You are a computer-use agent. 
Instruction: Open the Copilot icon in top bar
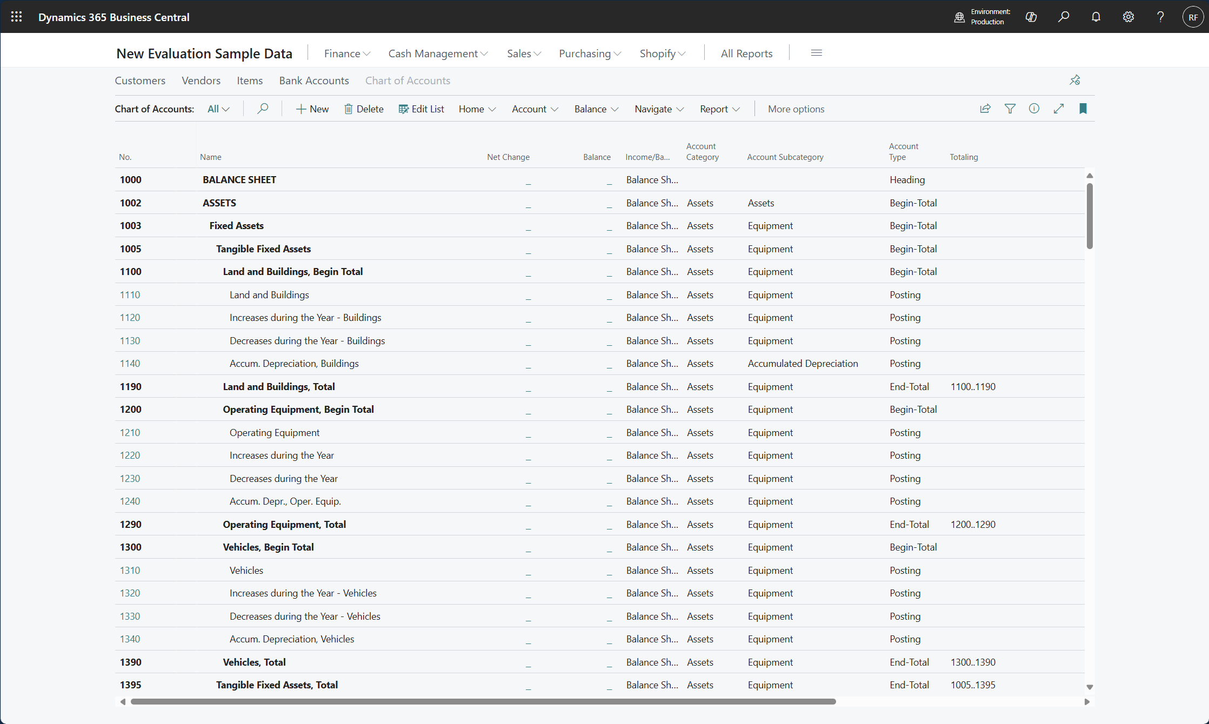coord(1031,17)
